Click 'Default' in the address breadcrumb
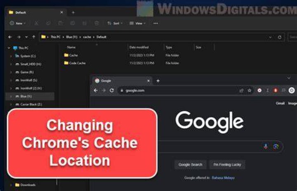The height and width of the screenshot is (191, 297). point(101,37)
